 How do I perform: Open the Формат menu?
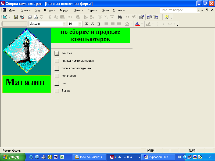click(x=64, y=10)
